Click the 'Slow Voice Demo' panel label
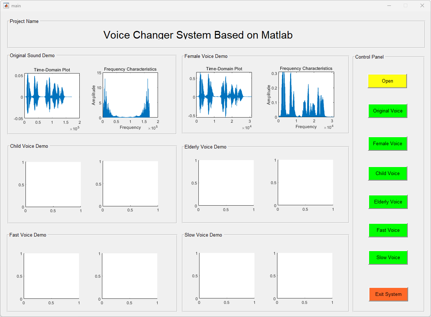 tap(203, 235)
